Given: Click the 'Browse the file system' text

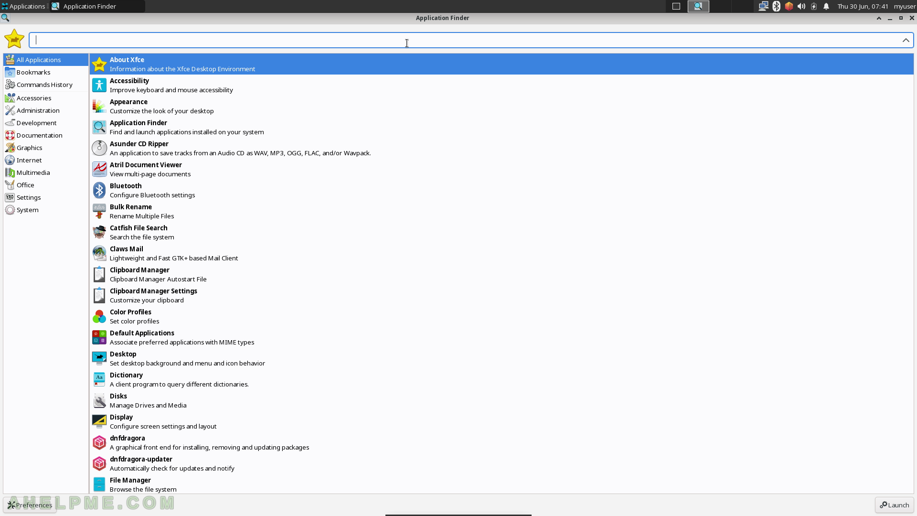Looking at the screenshot, I should click(x=143, y=490).
